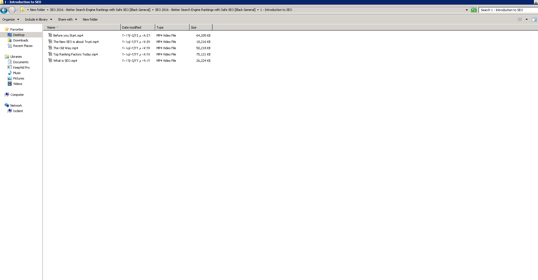Click the Videos library icon
The height and width of the screenshot is (280, 538).
click(10, 84)
